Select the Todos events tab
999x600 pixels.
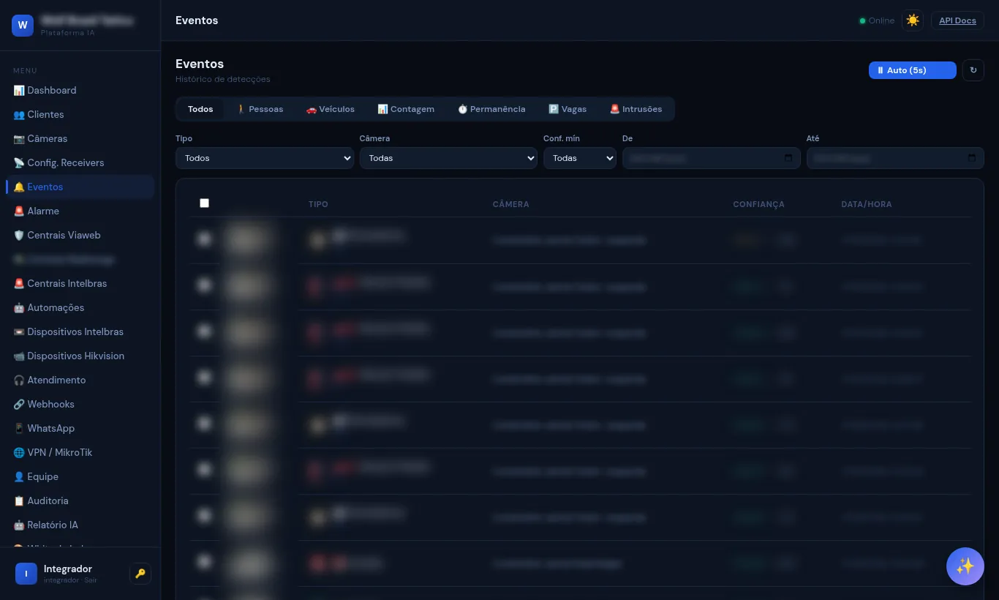click(x=200, y=109)
